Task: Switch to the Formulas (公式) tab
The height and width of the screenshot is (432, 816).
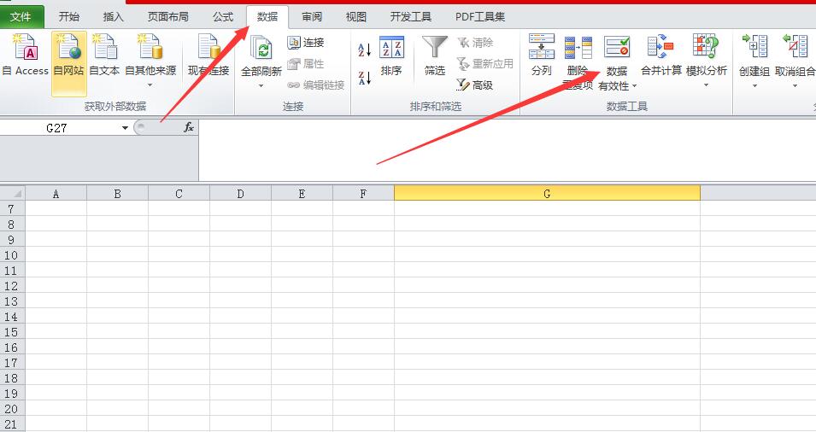Action: [223, 16]
